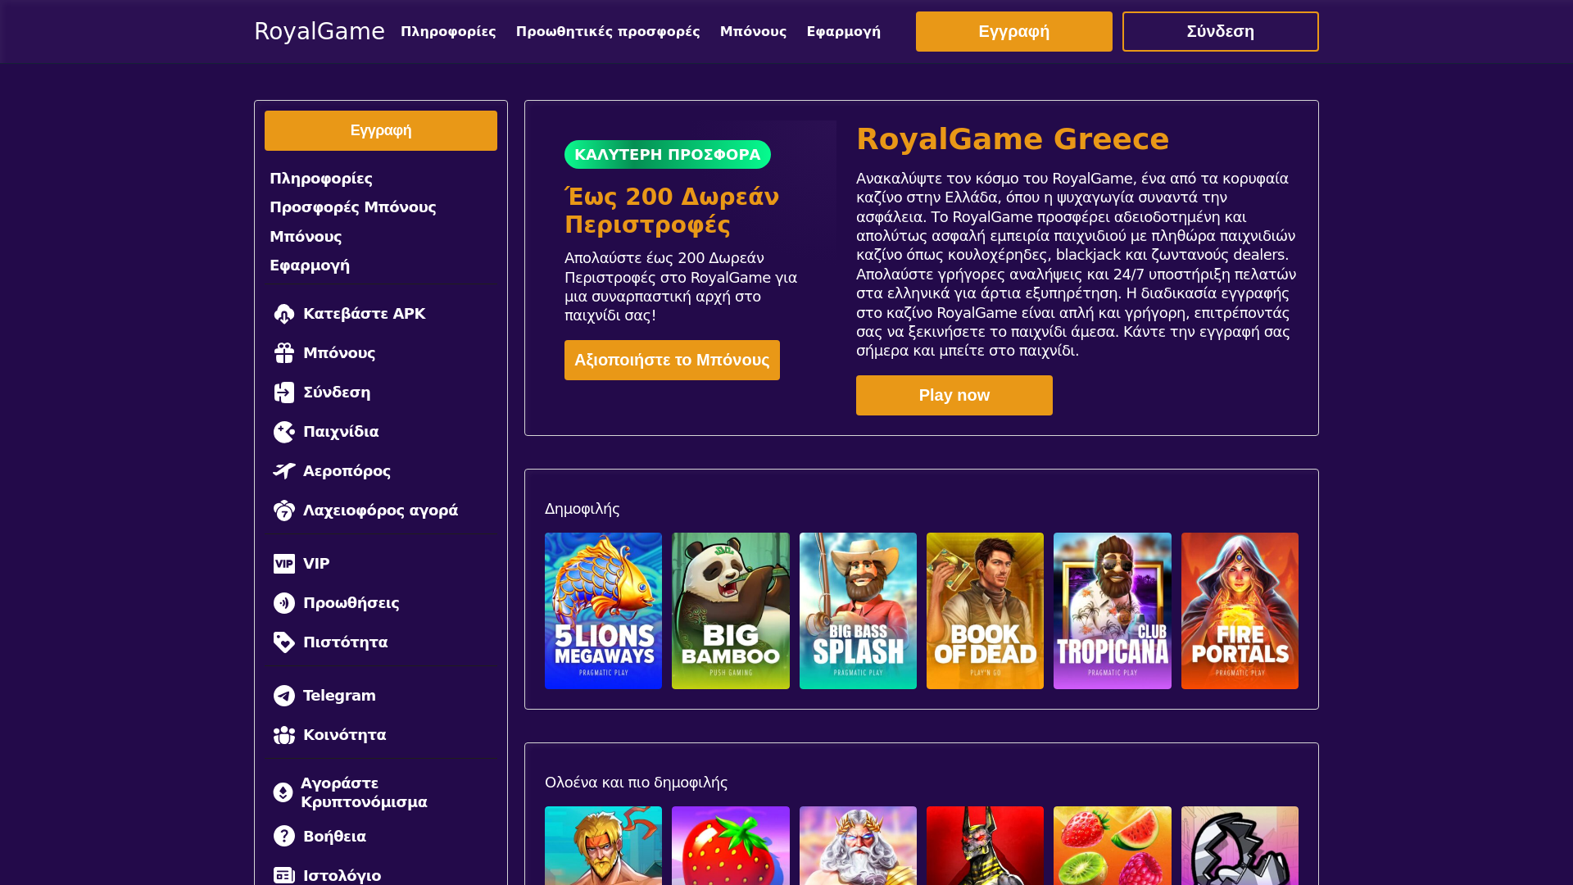Select Πληροφορίες in the sidebar
Viewport: 1573px width, 885px height.
pos(321,179)
